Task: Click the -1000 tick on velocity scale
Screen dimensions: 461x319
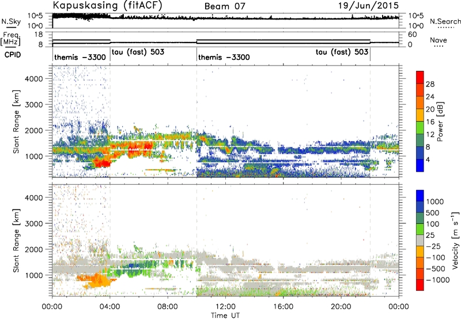Action: [437, 280]
